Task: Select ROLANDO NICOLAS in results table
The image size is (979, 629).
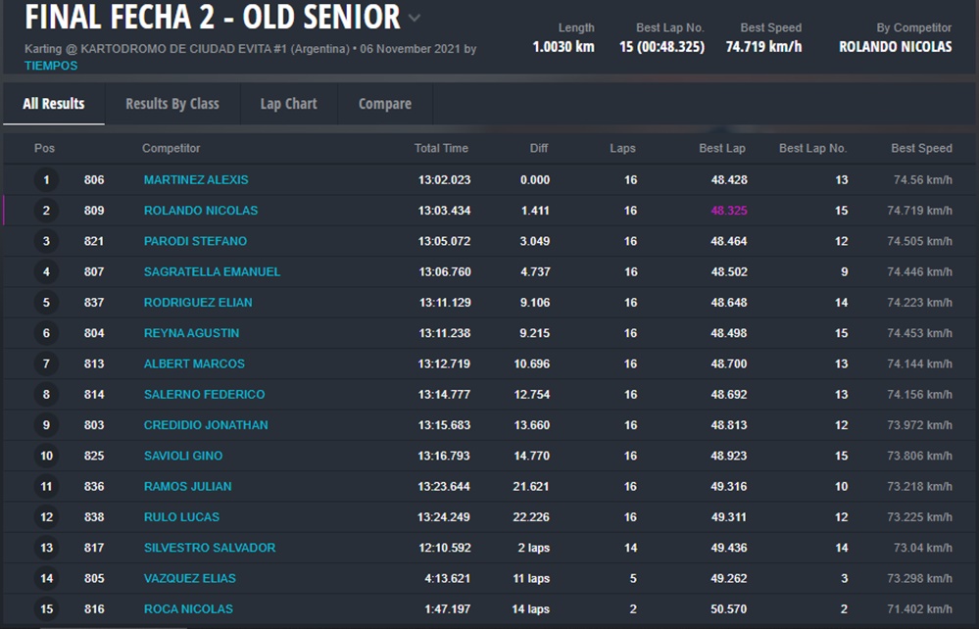Action: point(201,211)
